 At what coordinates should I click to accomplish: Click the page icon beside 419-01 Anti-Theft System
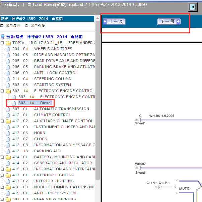pyautogui.click(x=8, y=193)
